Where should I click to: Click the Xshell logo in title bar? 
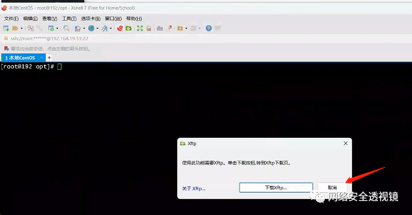(4, 8)
